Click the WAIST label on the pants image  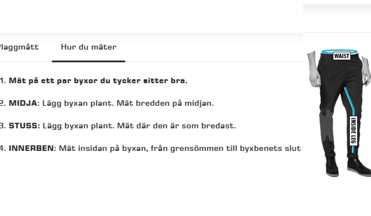point(341,56)
